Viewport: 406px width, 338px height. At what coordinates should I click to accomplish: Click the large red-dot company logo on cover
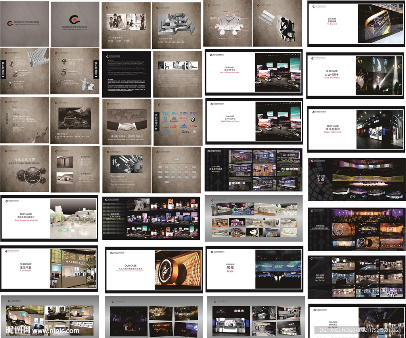[74, 19]
